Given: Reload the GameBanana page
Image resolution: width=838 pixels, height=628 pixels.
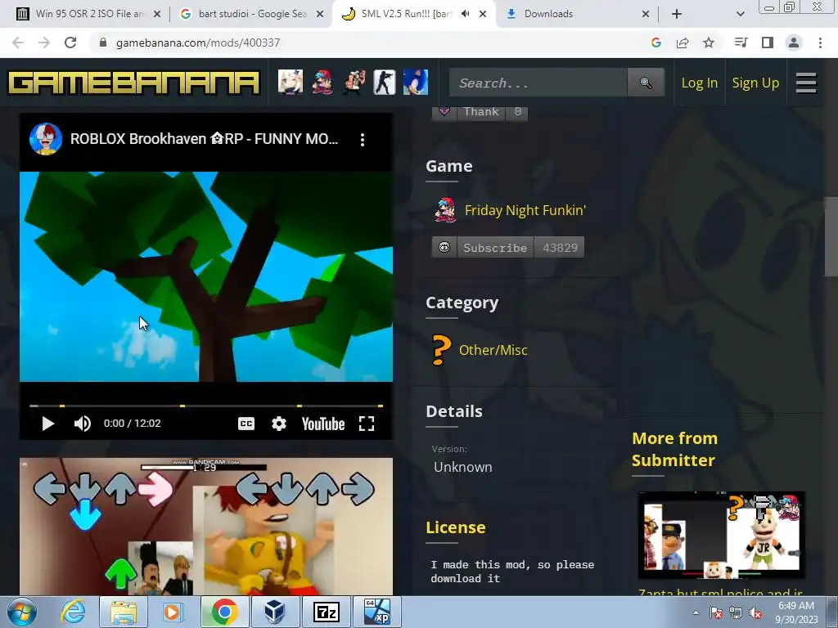Looking at the screenshot, I should (70, 43).
